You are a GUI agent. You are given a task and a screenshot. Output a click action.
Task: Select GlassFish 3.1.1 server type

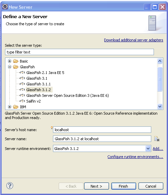click(38, 84)
